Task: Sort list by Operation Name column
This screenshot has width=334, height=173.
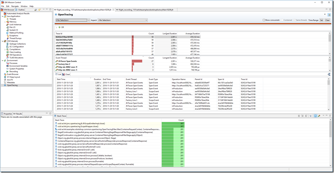Action: point(182,79)
